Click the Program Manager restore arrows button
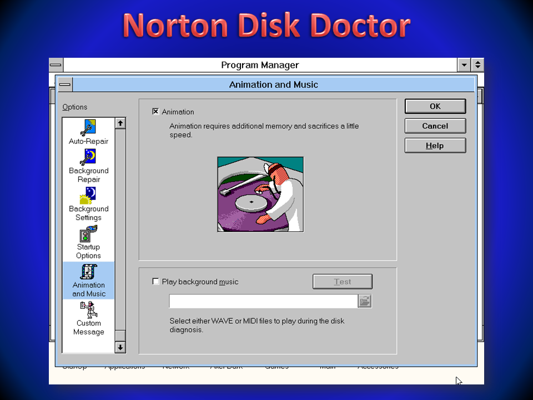The height and width of the screenshot is (400, 533). (x=477, y=64)
